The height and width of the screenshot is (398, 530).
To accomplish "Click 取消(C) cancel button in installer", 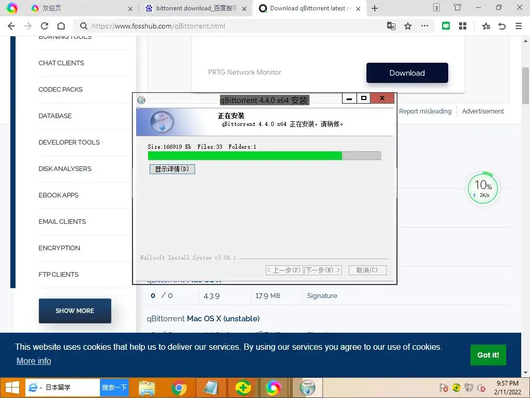I will point(367,270).
